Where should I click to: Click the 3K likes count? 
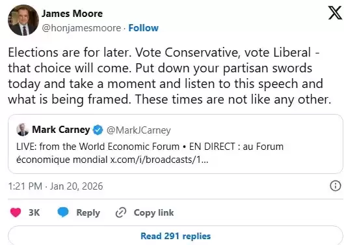(x=34, y=212)
